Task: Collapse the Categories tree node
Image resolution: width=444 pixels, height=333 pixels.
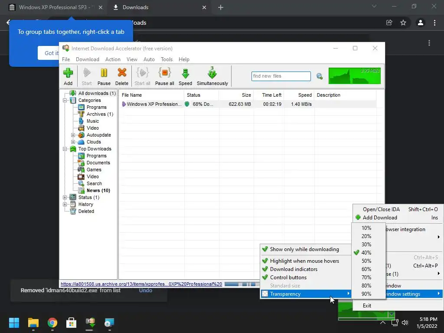Action: tap(65, 100)
